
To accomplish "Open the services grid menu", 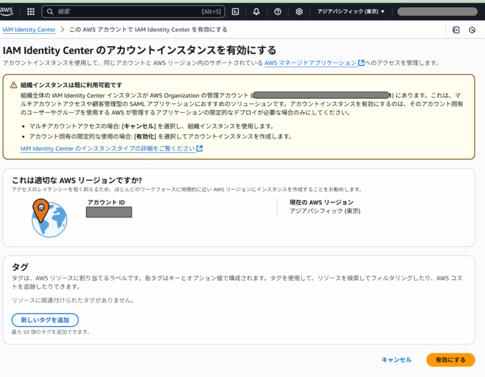I will click(x=31, y=12).
